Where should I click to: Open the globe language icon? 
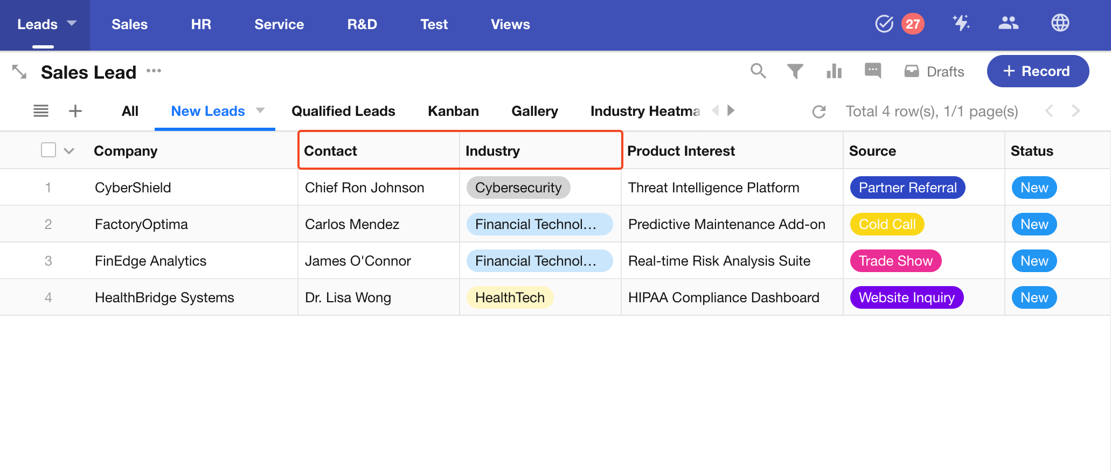point(1060,23)
